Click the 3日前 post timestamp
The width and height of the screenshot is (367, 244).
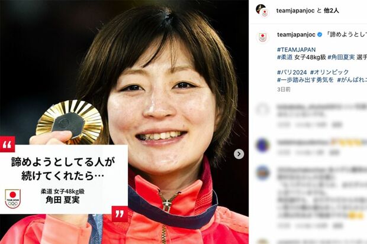(x=284, y=89)
